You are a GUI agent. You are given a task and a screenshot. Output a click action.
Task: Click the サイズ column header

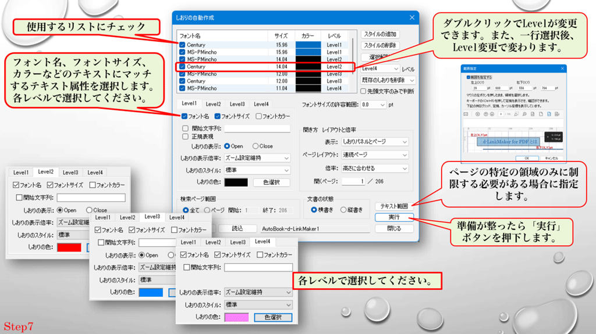pyautogui.click(x=281, y=35)
